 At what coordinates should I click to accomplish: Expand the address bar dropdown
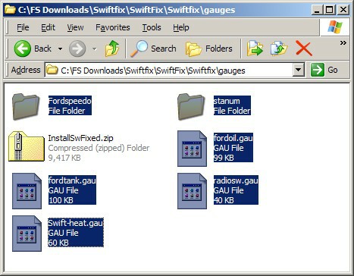pos(299,70)
